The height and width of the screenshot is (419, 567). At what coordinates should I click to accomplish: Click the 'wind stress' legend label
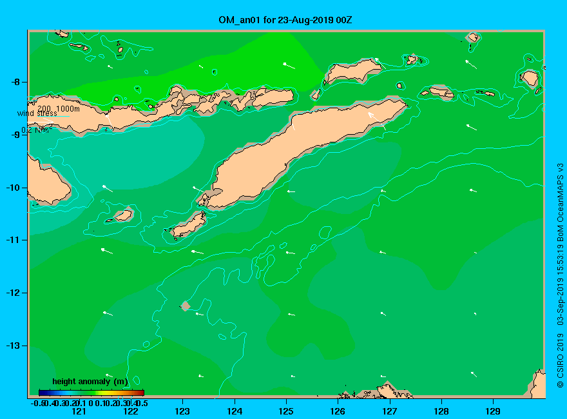[x=37, y=113]
